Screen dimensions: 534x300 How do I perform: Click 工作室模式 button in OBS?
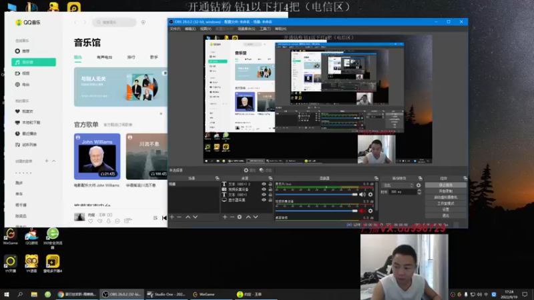pyautogui.click(x=446, y=203)
